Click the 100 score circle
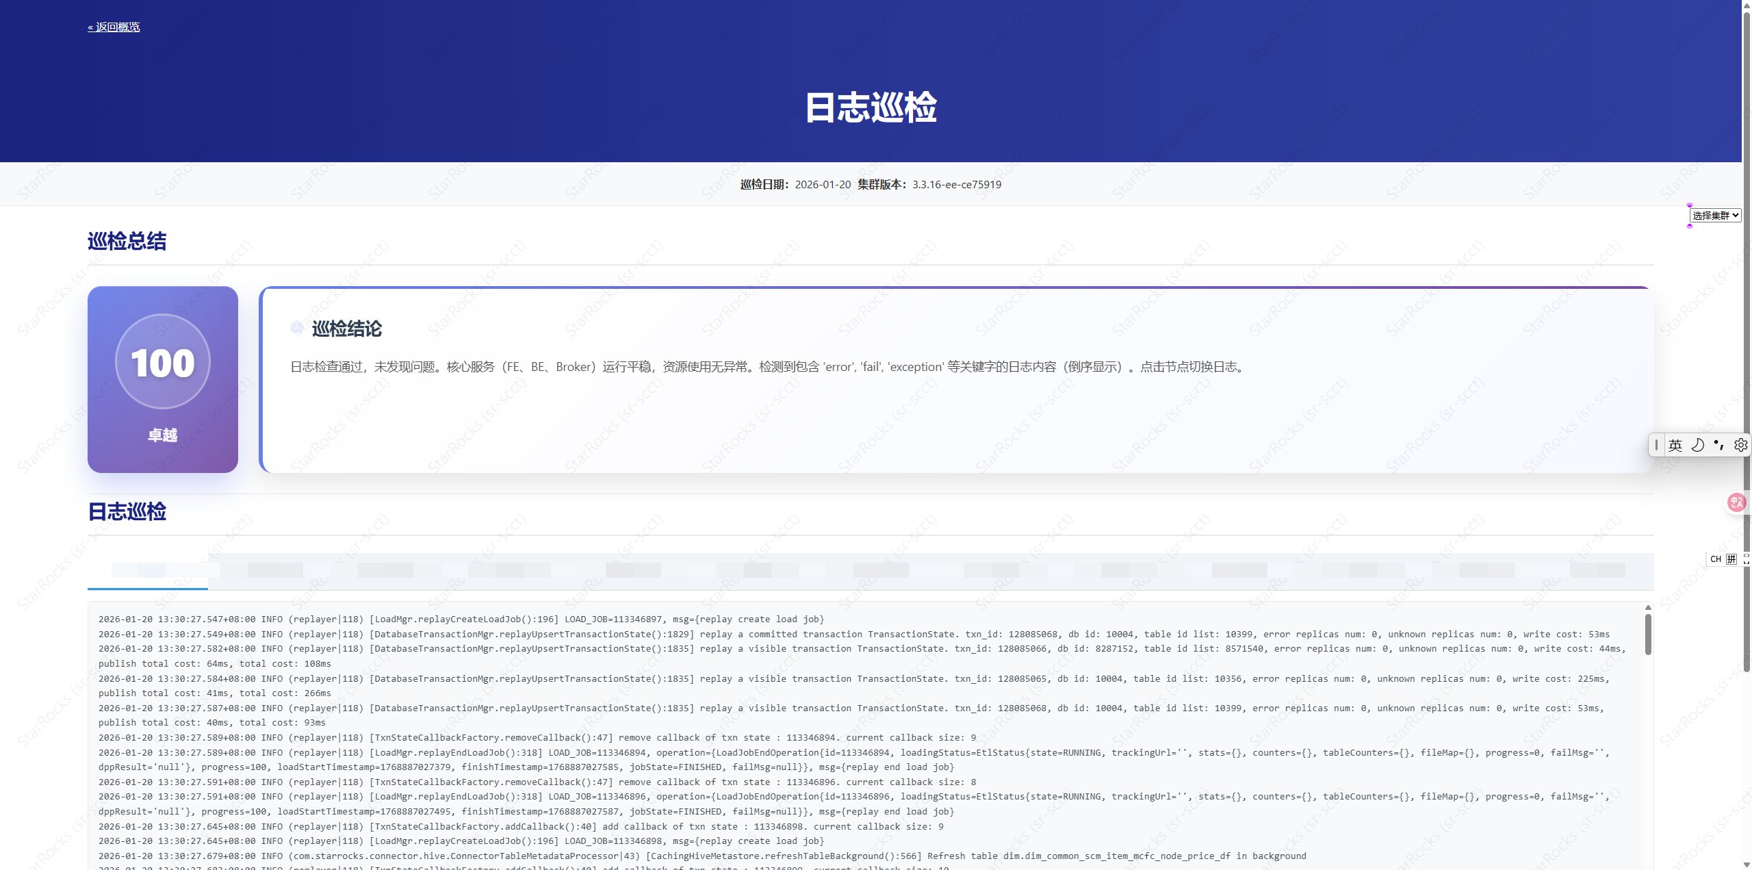The image size is (1752, 870). 163,362
